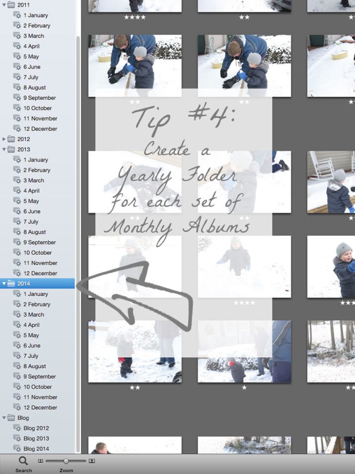
Task: Click the gear icon next to 2014's 5 May
Action: click(x=17, y=335)
